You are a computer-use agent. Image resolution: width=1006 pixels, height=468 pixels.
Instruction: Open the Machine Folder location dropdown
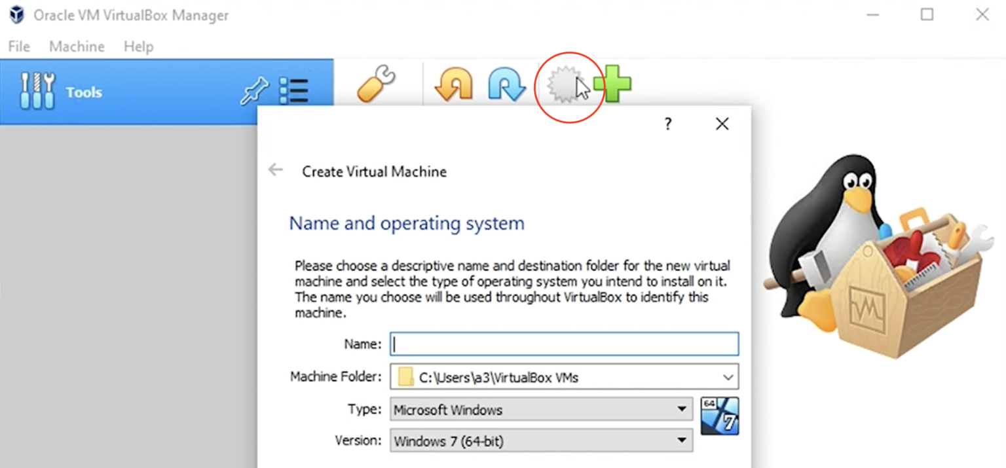click(727, 376)
